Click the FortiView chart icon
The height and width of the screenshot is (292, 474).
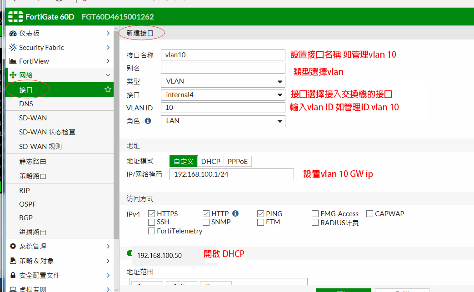[x=13, y=61]
